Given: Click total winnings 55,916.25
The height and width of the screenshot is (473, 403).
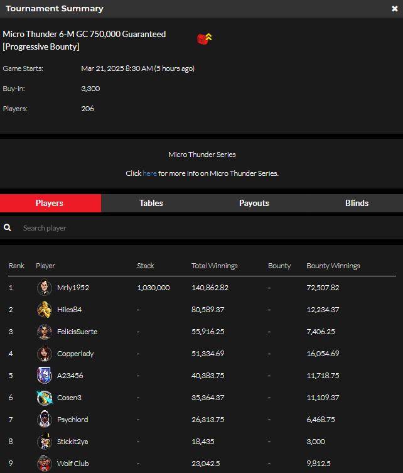Looking at the screenshot, I should 208,332.
